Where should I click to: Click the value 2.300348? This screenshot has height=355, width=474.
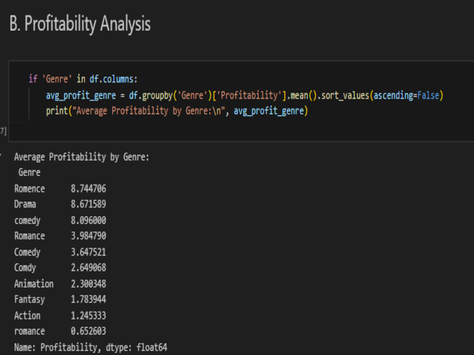tap(88, 284)
